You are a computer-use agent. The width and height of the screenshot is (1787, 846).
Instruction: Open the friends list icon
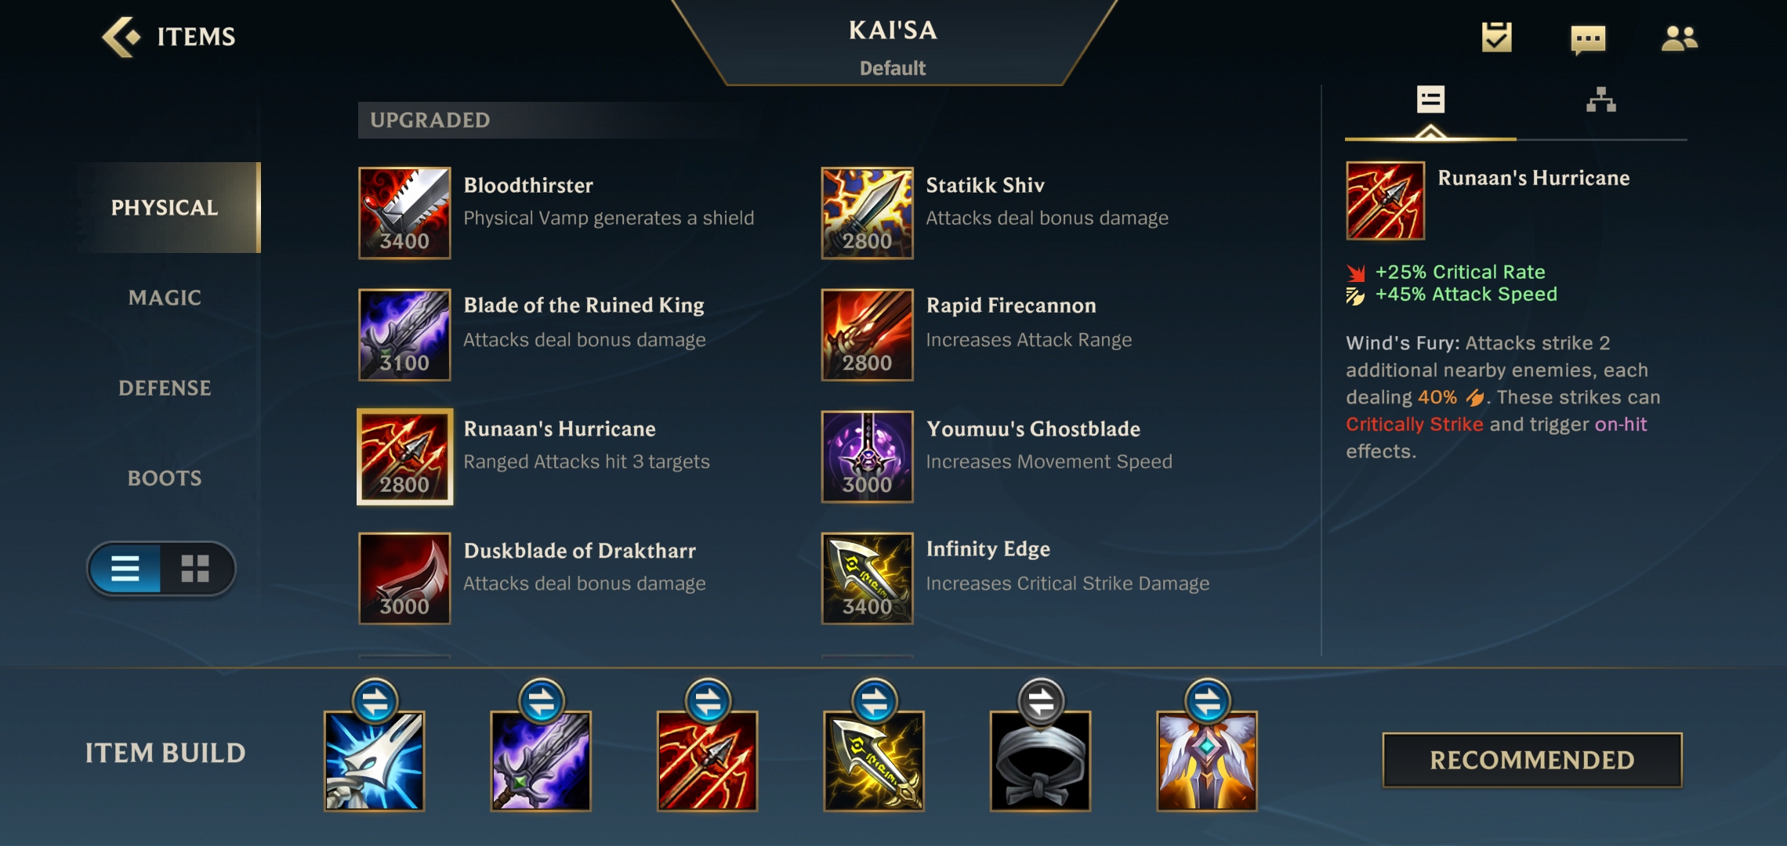pyautogui.click(x=1679, y=38)
